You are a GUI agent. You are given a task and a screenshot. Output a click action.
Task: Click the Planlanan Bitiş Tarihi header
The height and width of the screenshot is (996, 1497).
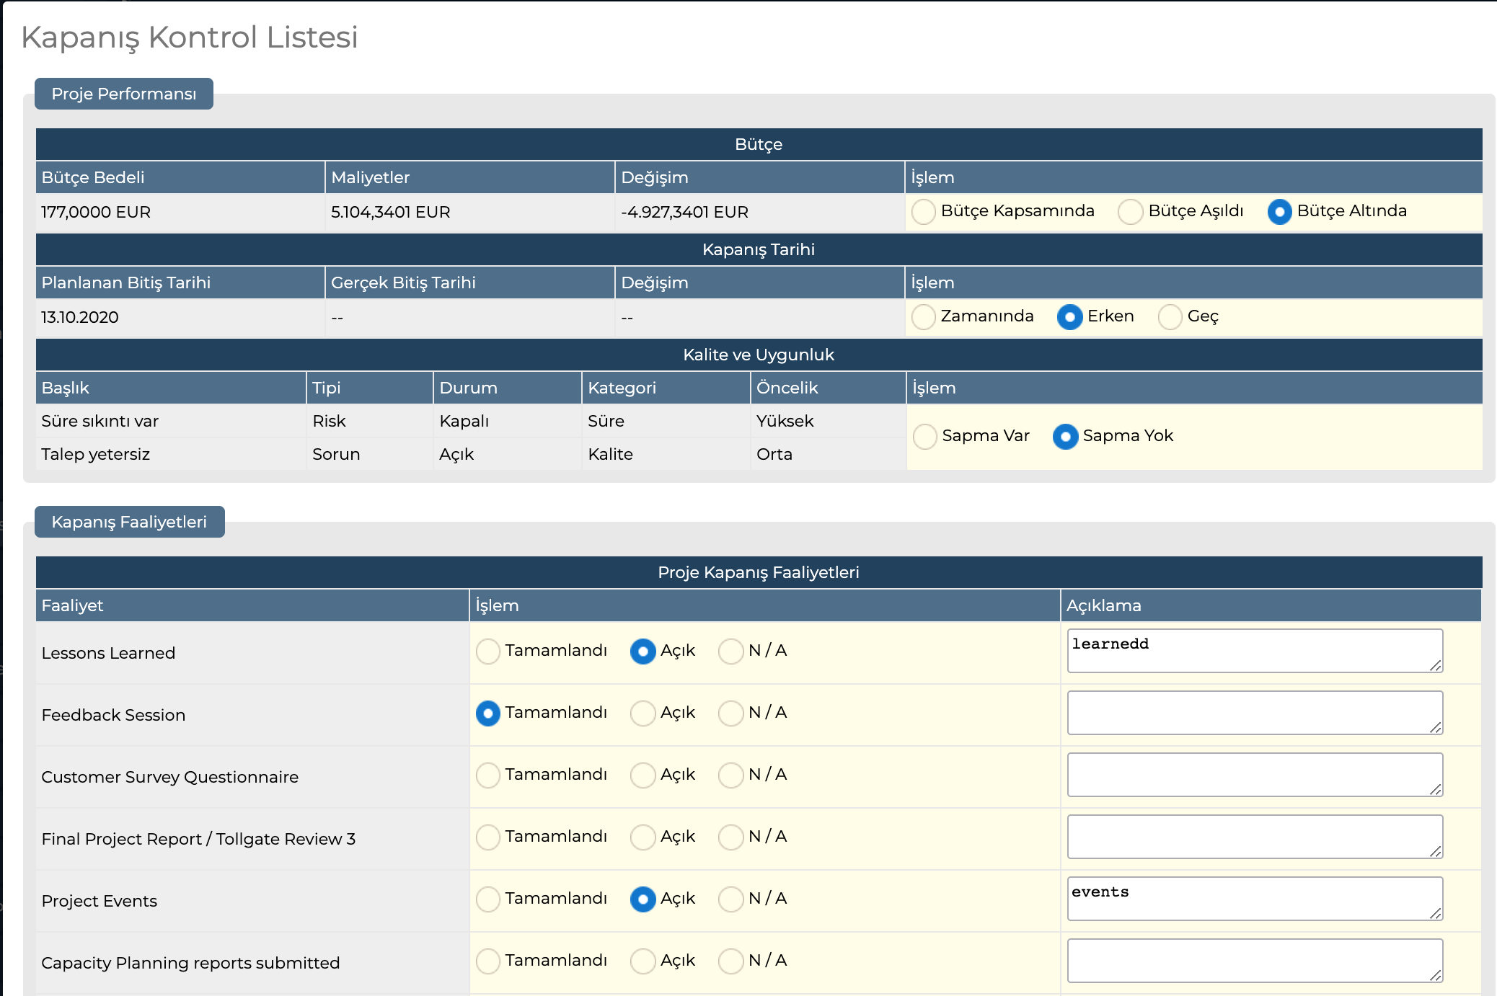[x=180, y=283]
